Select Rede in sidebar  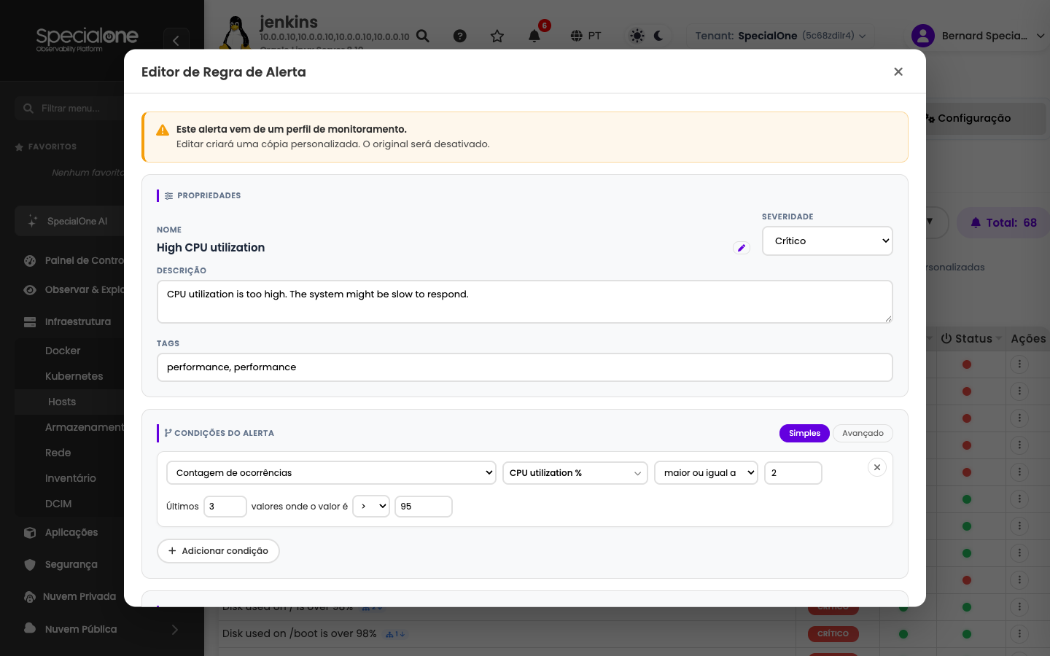(x=58, y=453)
